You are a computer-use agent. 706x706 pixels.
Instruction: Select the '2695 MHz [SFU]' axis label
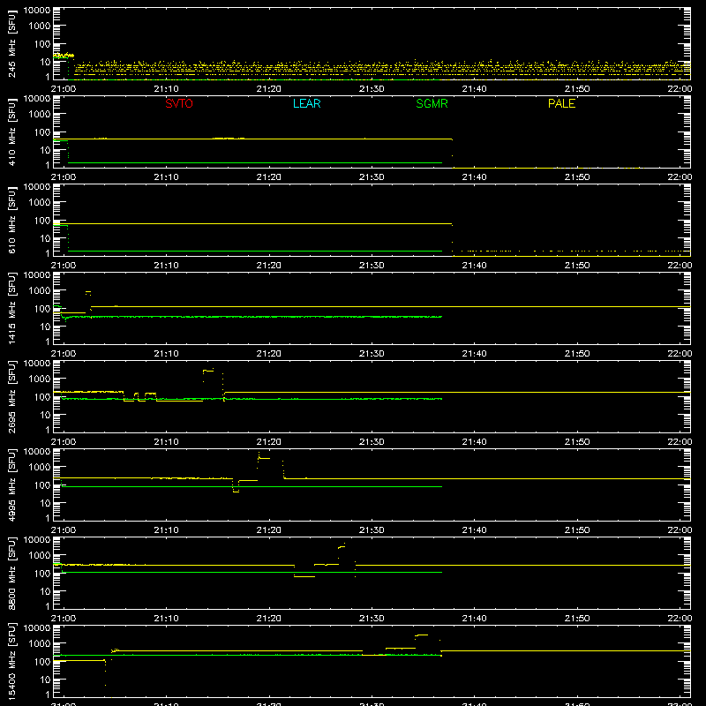pos(11,396)
